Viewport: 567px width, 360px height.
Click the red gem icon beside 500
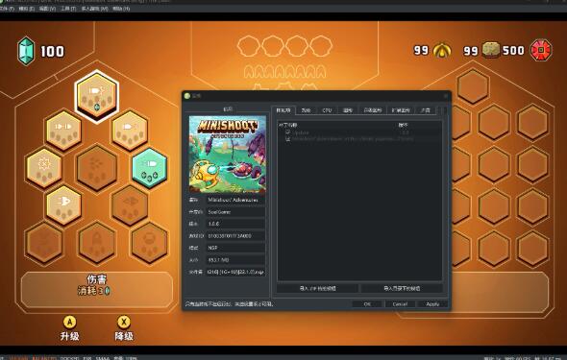[541, 50]
